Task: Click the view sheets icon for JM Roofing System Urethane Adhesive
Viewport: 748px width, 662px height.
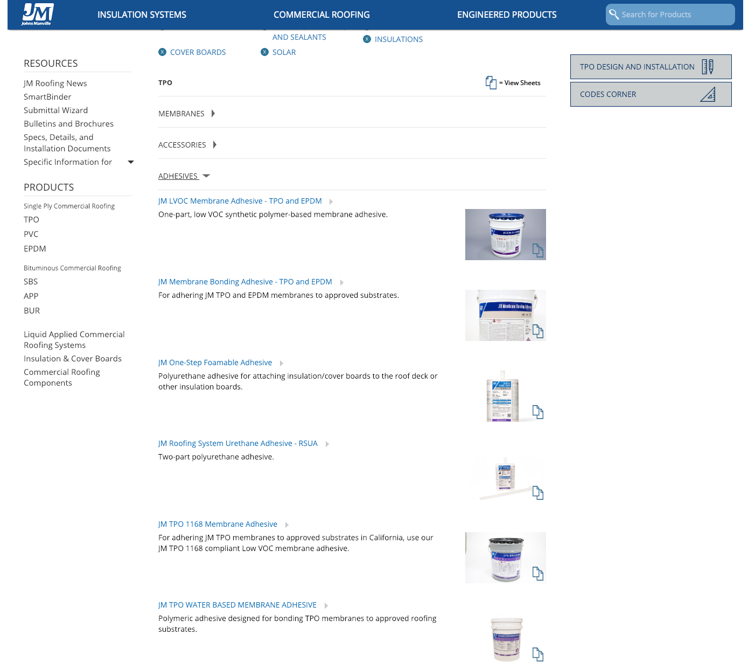Action: (539, 494)
